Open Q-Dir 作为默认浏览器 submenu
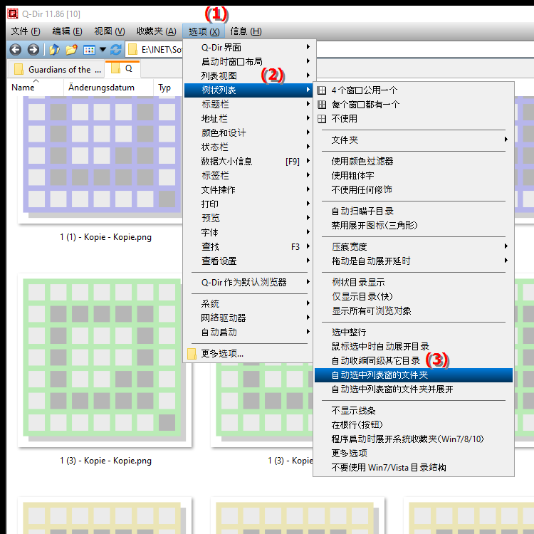Screen dimensions: 534x534 point(249,283)
